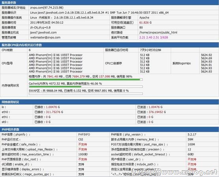The width and height of the screenshot is (219, 177).
Task: Open the PHPINFO link
Action: (x=84, y=135)
